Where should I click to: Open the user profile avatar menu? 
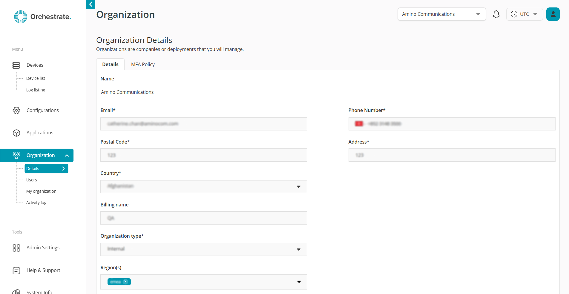(553, 14)
